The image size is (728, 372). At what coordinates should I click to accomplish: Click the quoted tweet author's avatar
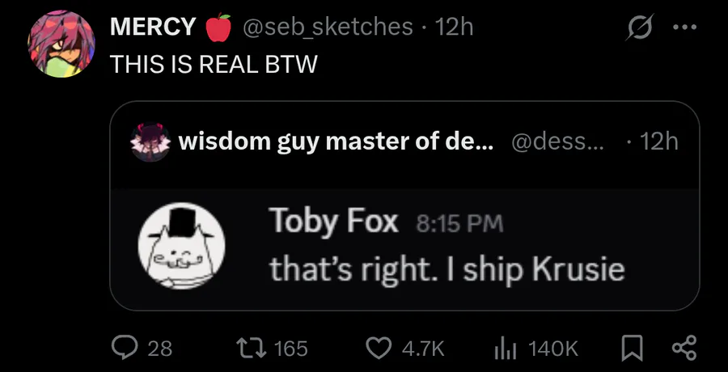pyautogui.click(x=150, y=142)
